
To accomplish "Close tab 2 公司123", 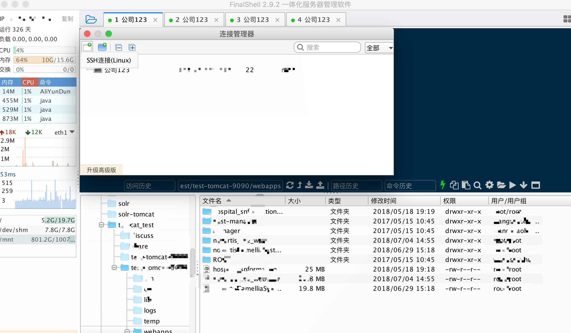I will [216, 20].
